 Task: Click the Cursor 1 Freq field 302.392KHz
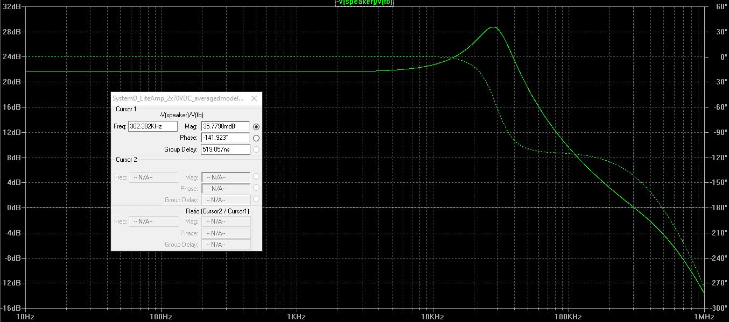click(x=153, y=126)
